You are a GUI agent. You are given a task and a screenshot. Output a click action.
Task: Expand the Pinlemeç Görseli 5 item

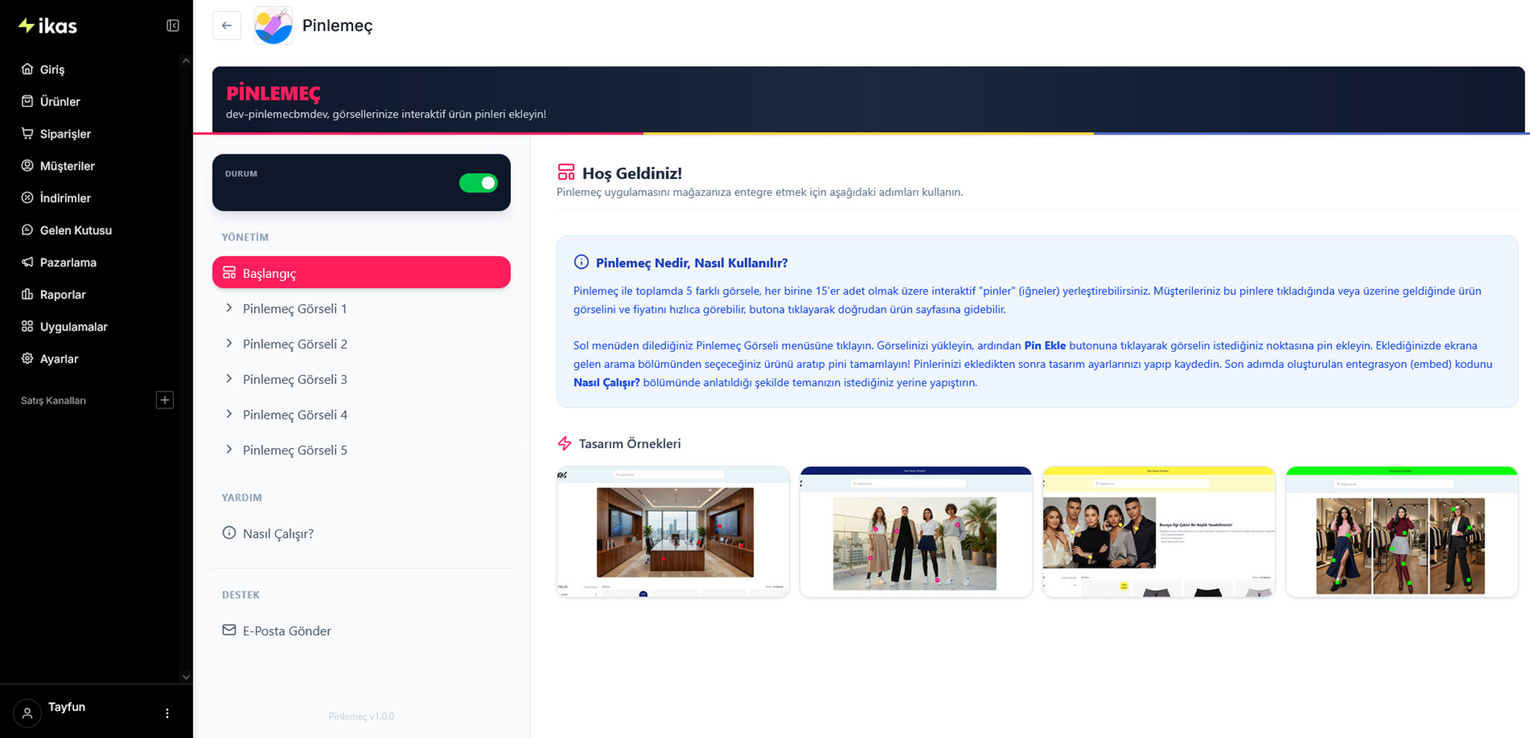[294, 451]
